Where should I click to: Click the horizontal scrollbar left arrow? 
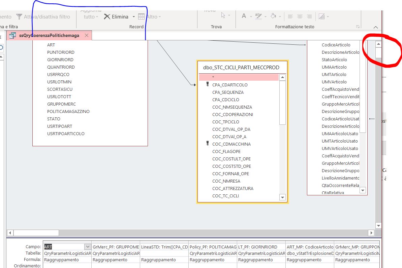pyautogui.click(x=10, y=233)
